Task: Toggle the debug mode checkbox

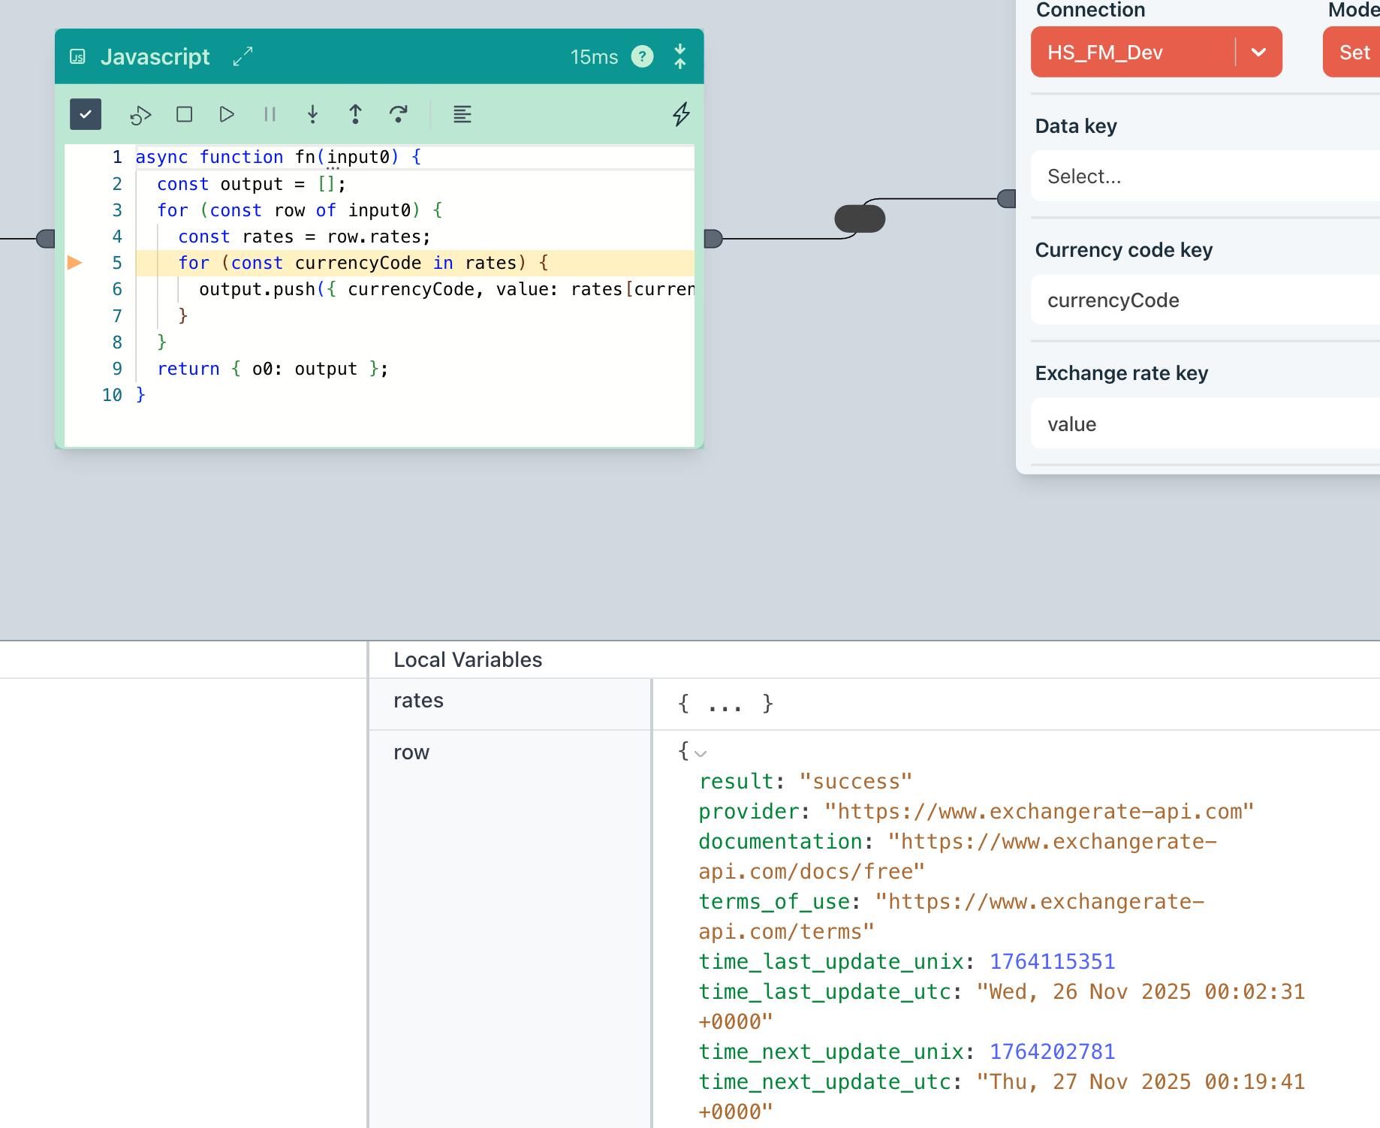Action: tap(86, 114)
